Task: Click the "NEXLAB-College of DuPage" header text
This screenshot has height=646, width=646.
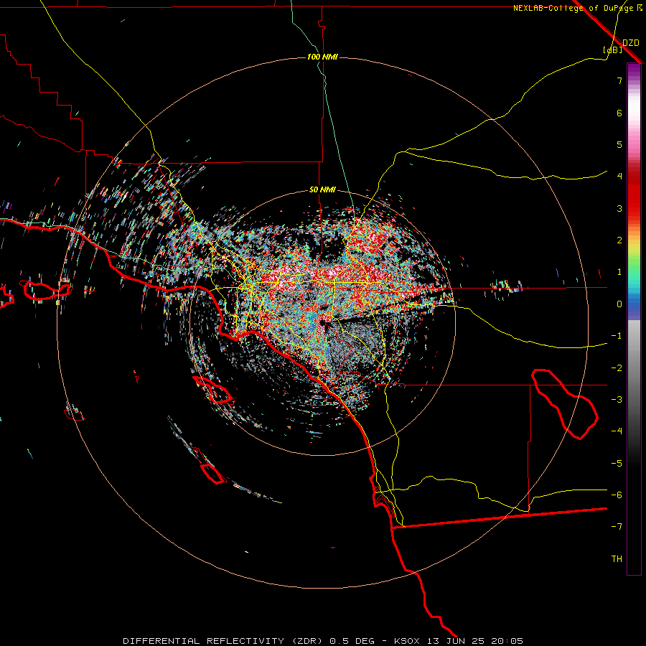Action: pos(574,8)
